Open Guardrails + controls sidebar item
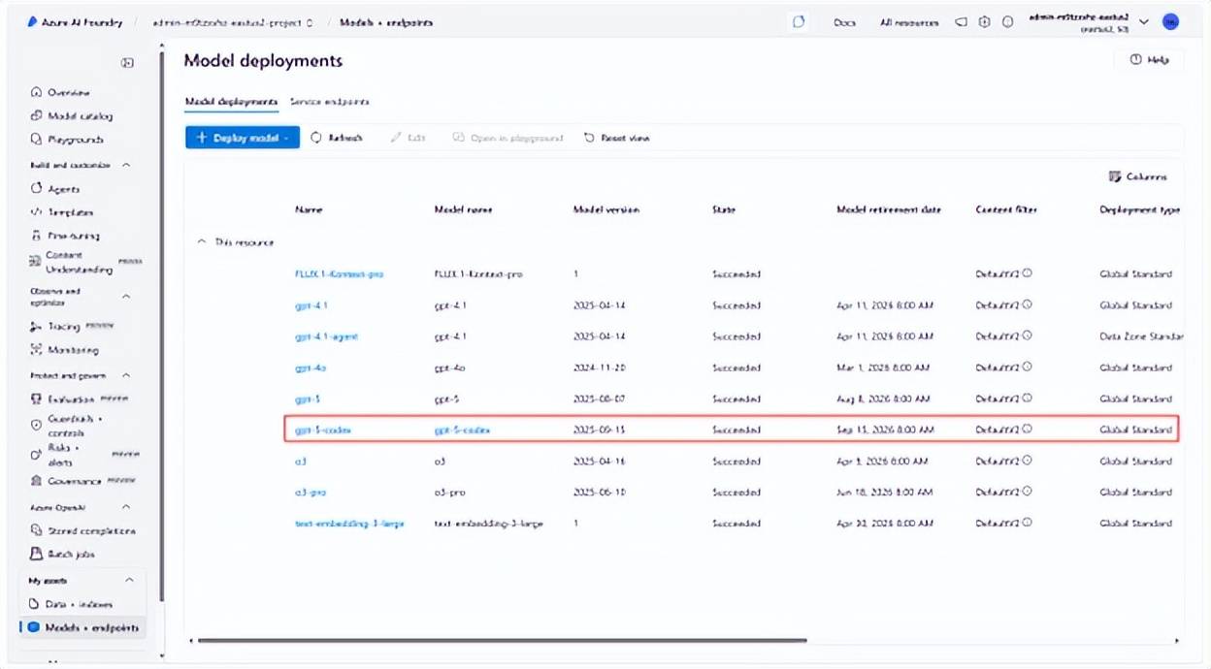The height and width of the screenshot is (669, 1211). coord(68,426)
